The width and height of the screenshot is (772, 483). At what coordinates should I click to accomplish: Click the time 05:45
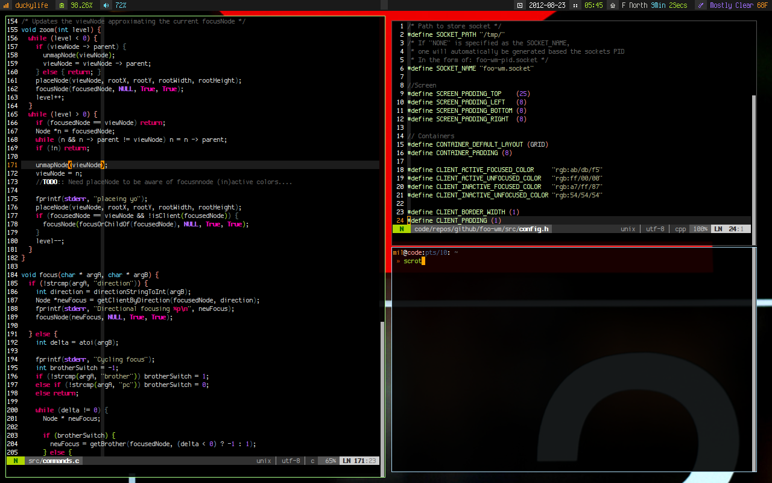593,5
